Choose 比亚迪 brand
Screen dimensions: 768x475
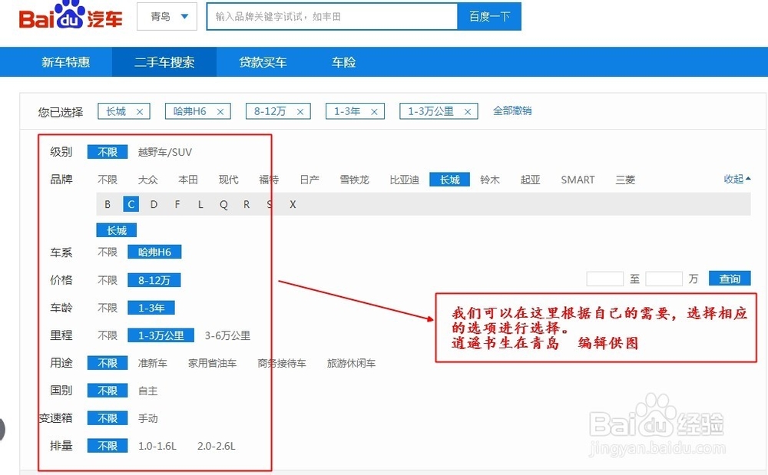405,180
